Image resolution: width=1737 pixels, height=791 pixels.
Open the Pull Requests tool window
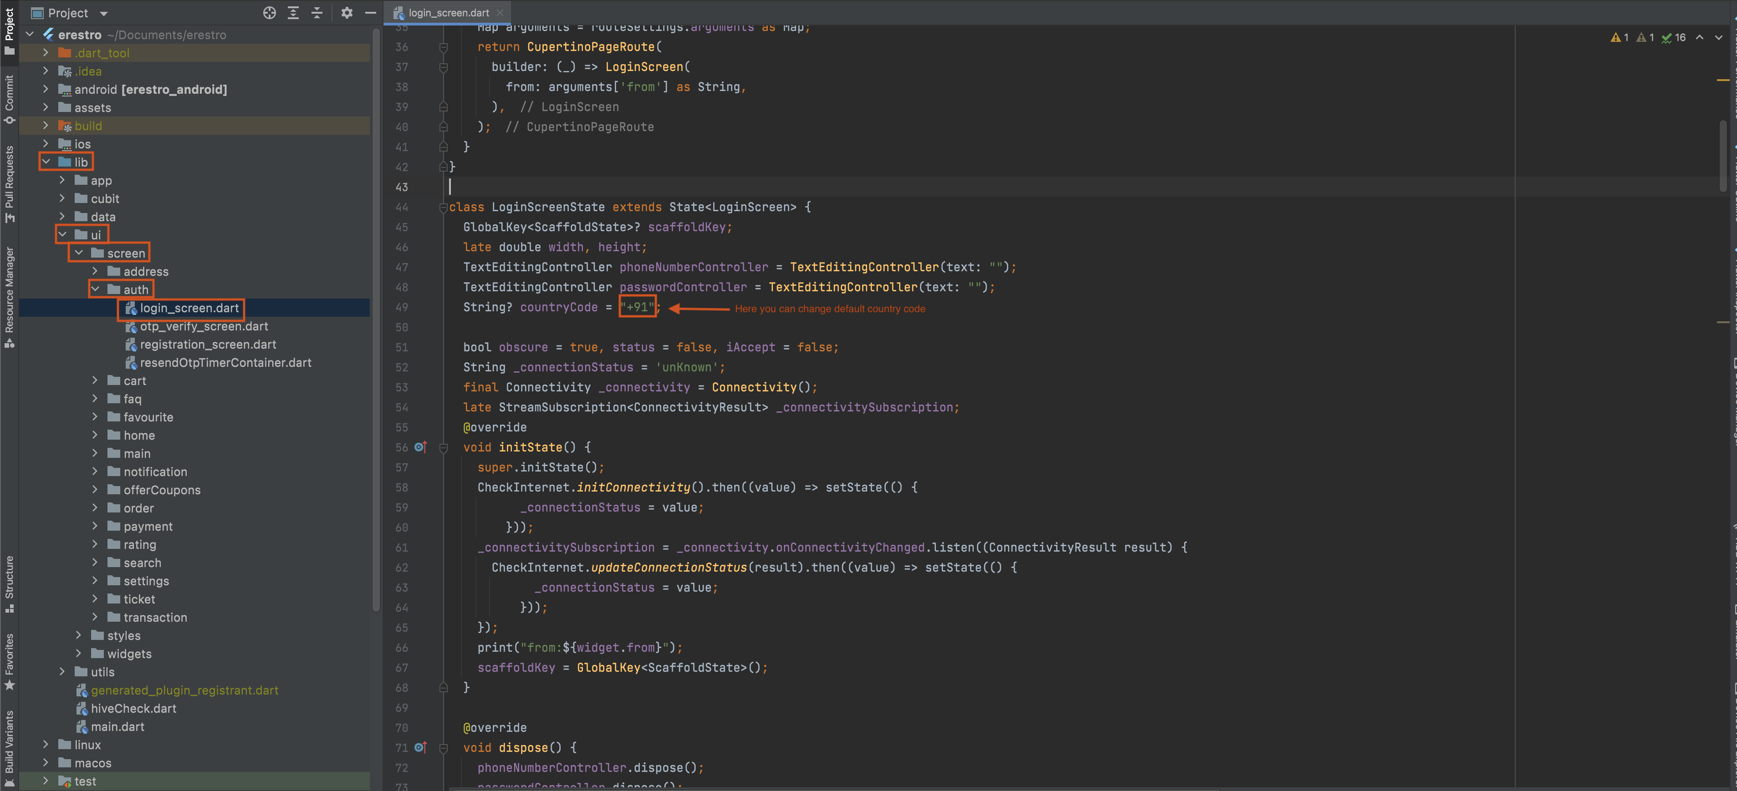click(10, 184)
